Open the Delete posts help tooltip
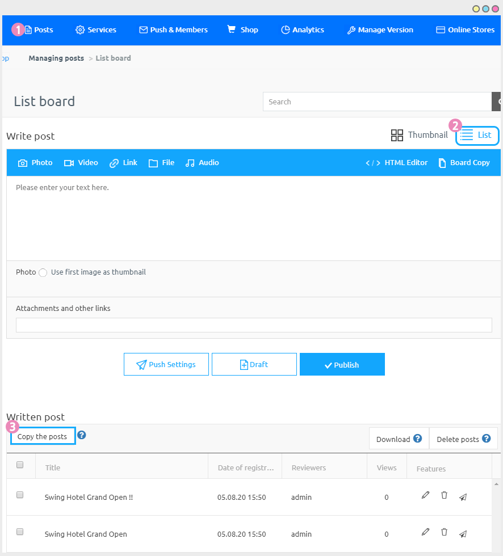The image size is (503, 556). pos(487,439)
